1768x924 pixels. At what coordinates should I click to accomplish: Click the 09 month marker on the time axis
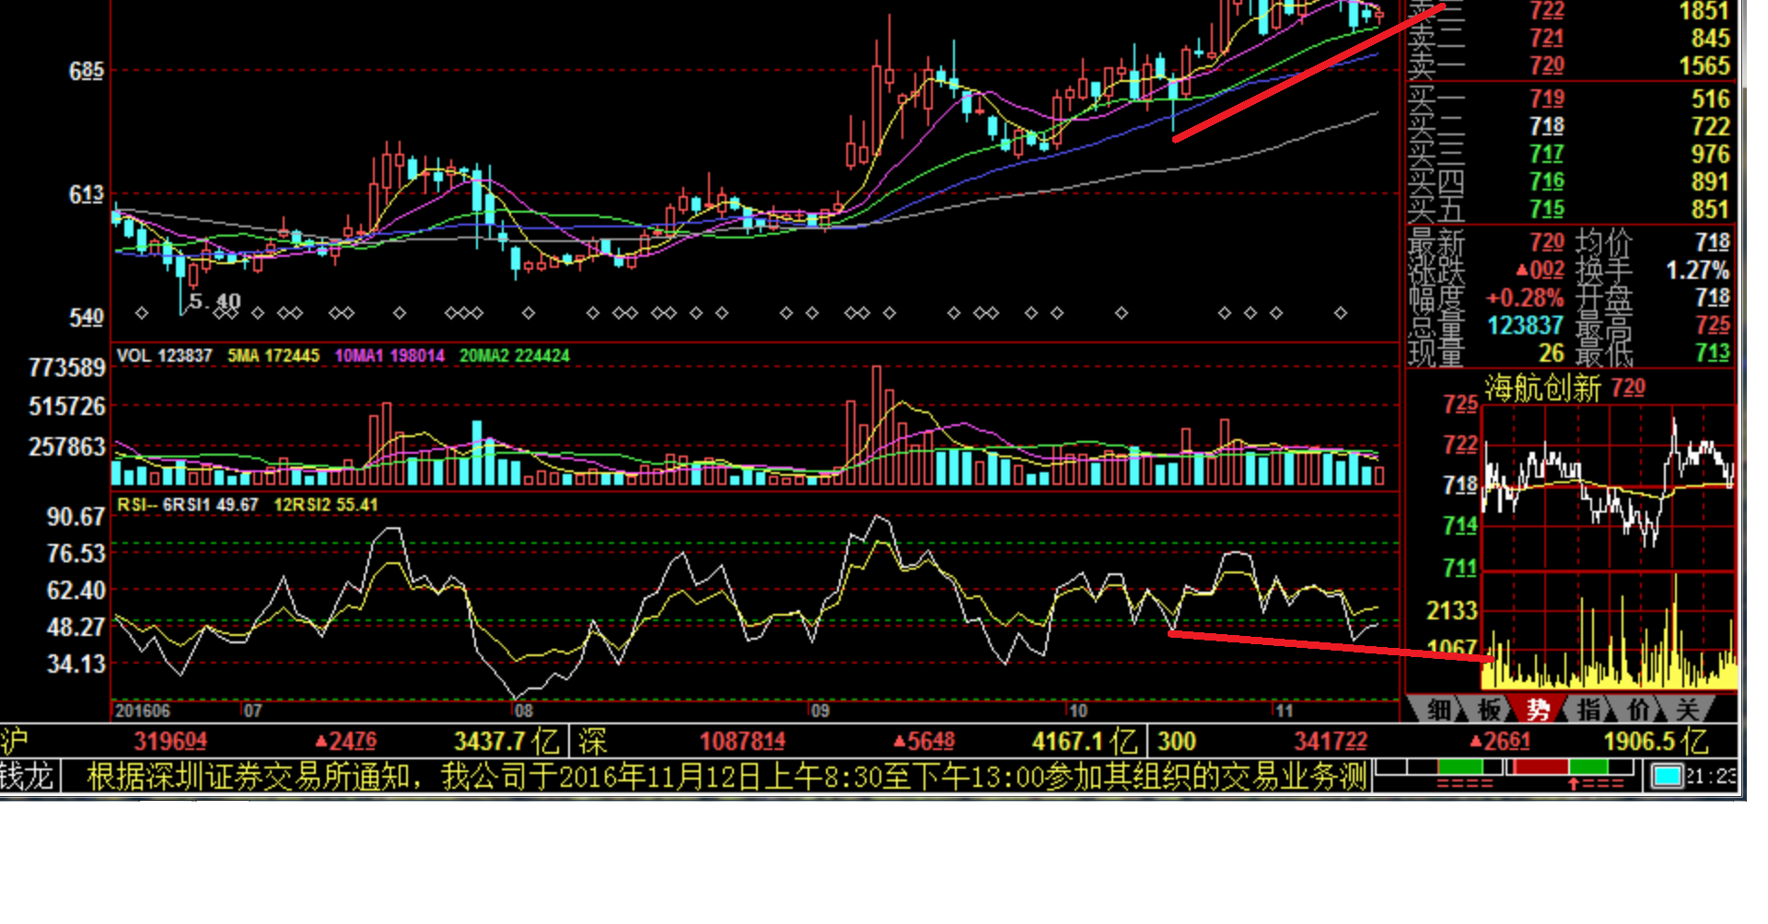click(x=820, y=710)
